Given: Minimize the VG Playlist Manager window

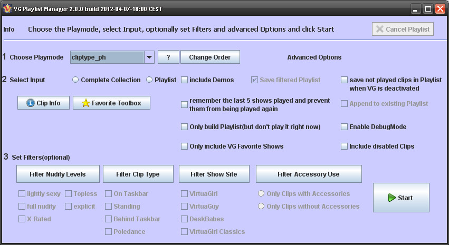Looking at the screenshot, I should click(x=416, y=8).
